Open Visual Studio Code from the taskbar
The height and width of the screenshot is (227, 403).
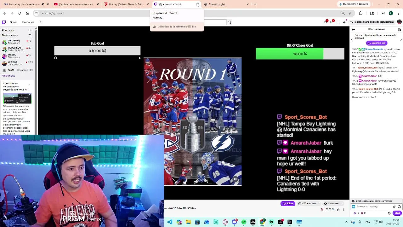click(170, 222)
